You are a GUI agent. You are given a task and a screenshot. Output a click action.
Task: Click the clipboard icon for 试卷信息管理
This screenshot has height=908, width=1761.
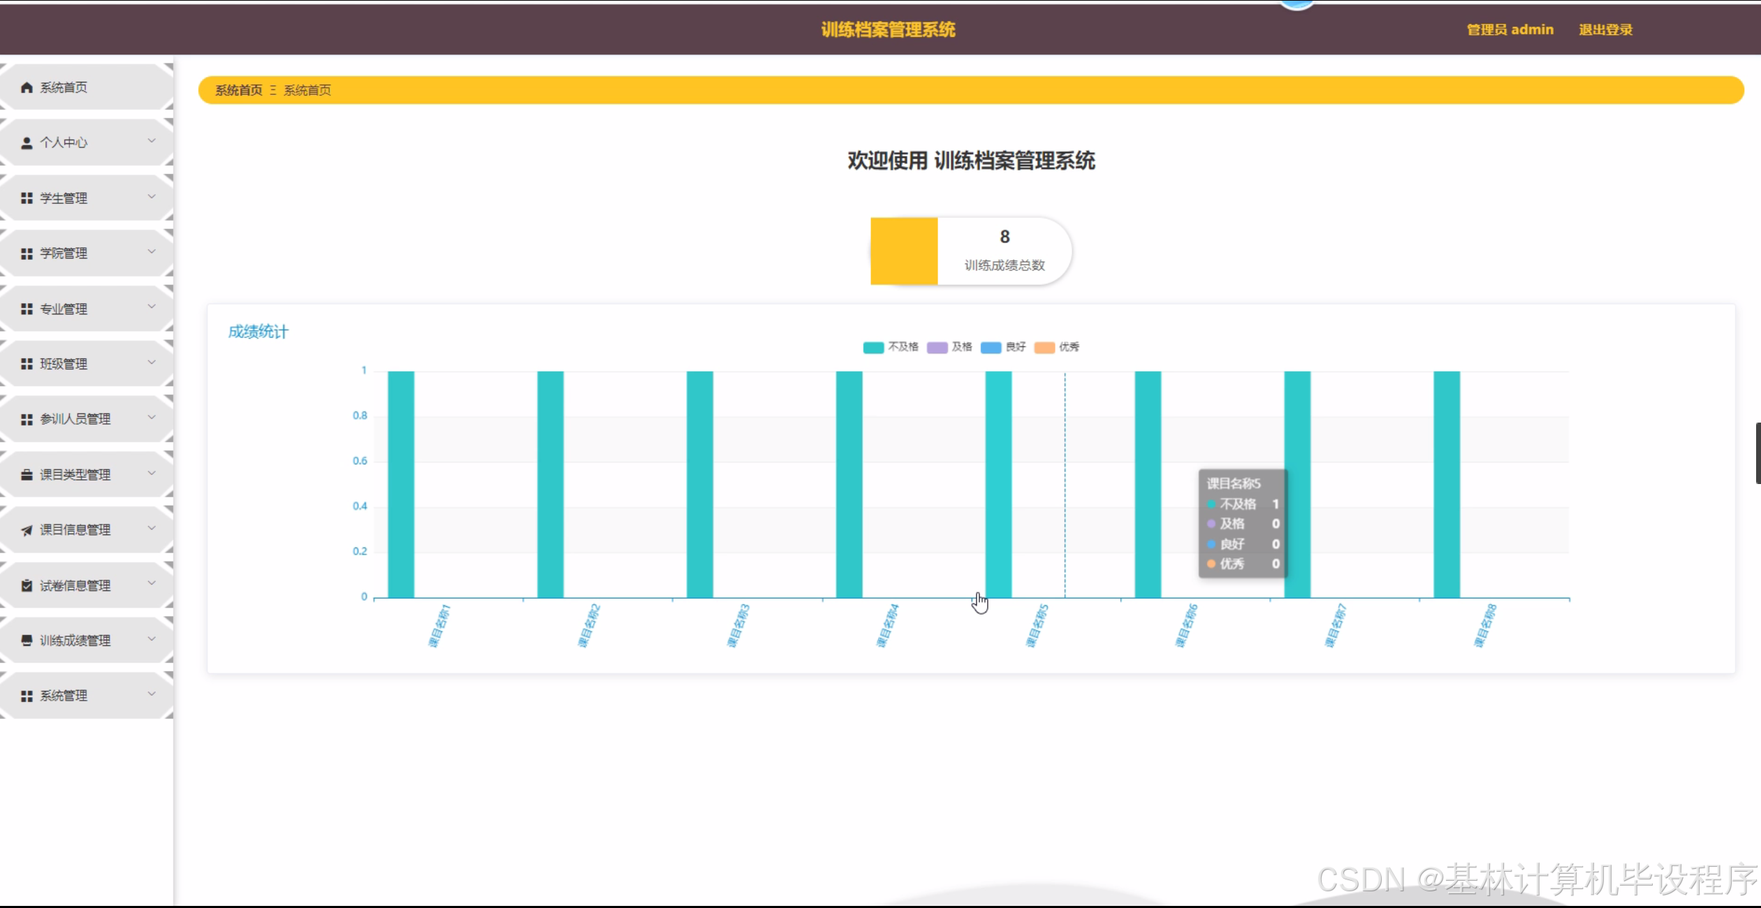[x=27, y=585]
